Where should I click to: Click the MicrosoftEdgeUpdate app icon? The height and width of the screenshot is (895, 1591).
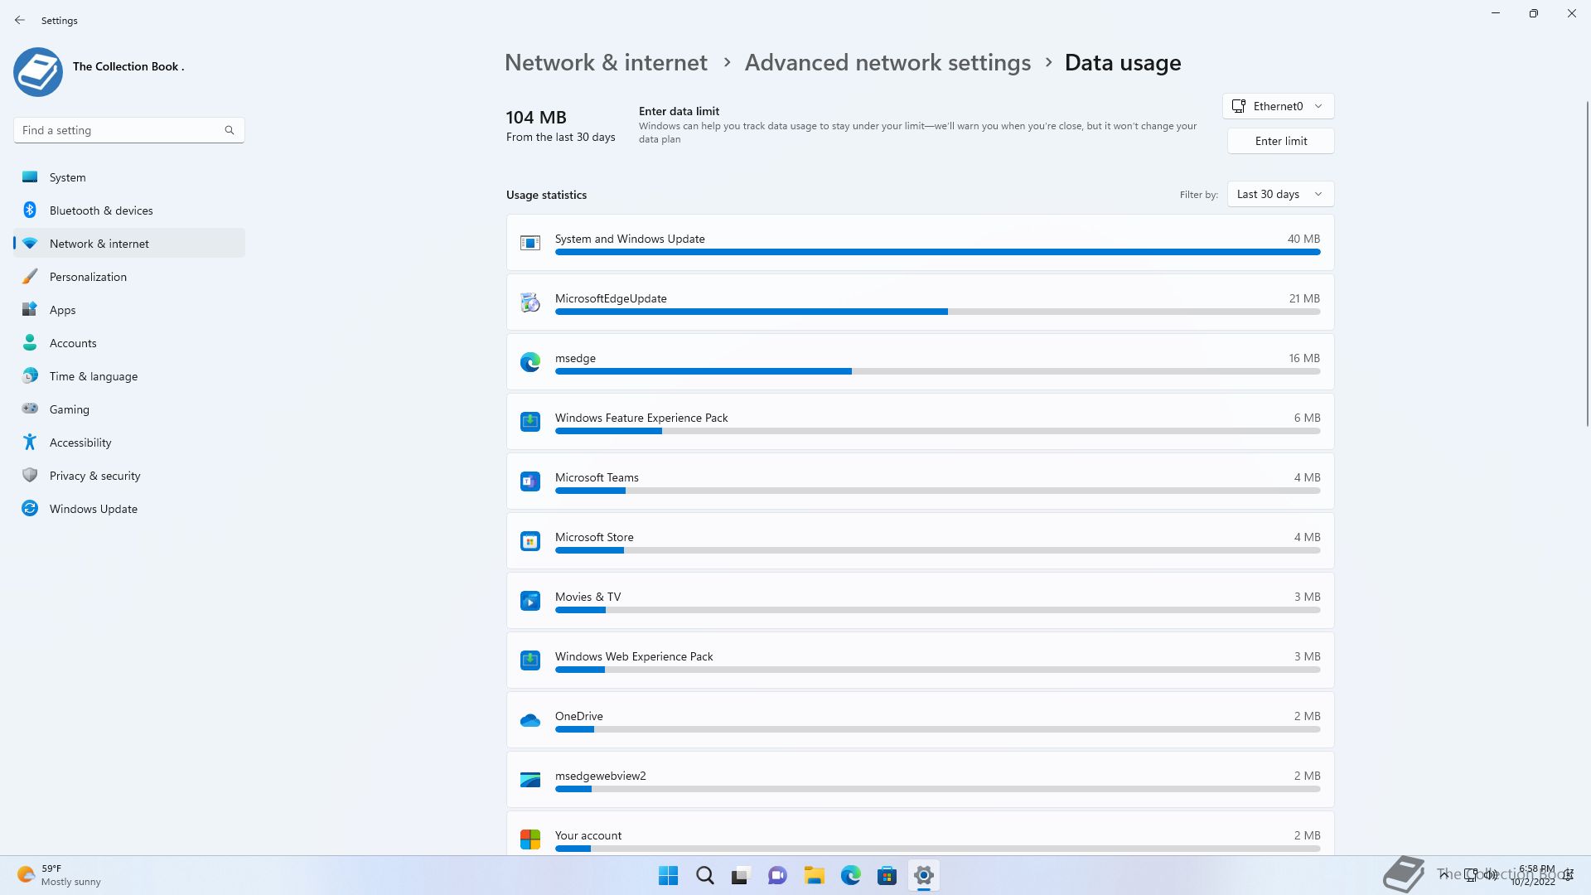pos(530,302)
